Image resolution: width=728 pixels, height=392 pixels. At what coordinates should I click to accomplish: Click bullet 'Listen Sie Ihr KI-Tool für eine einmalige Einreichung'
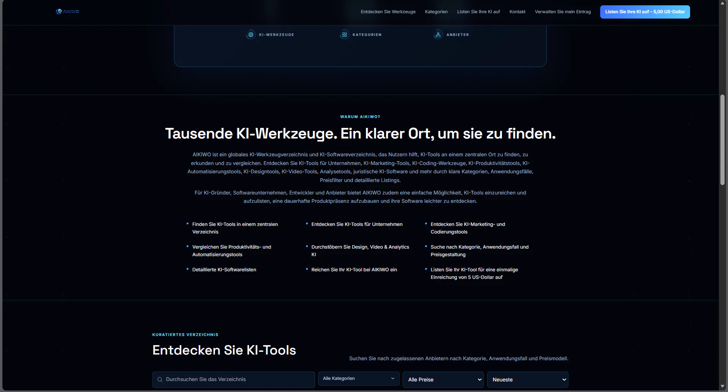[474, 274]
